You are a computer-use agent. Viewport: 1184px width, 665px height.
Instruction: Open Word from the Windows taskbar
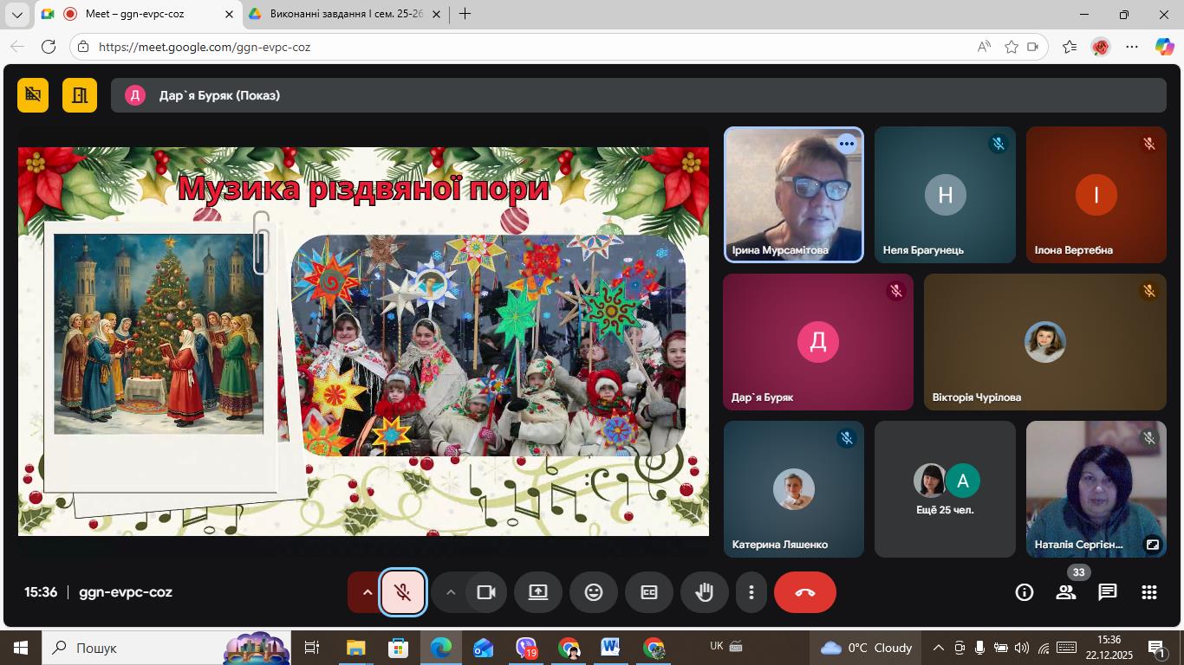tap(610, 648)
